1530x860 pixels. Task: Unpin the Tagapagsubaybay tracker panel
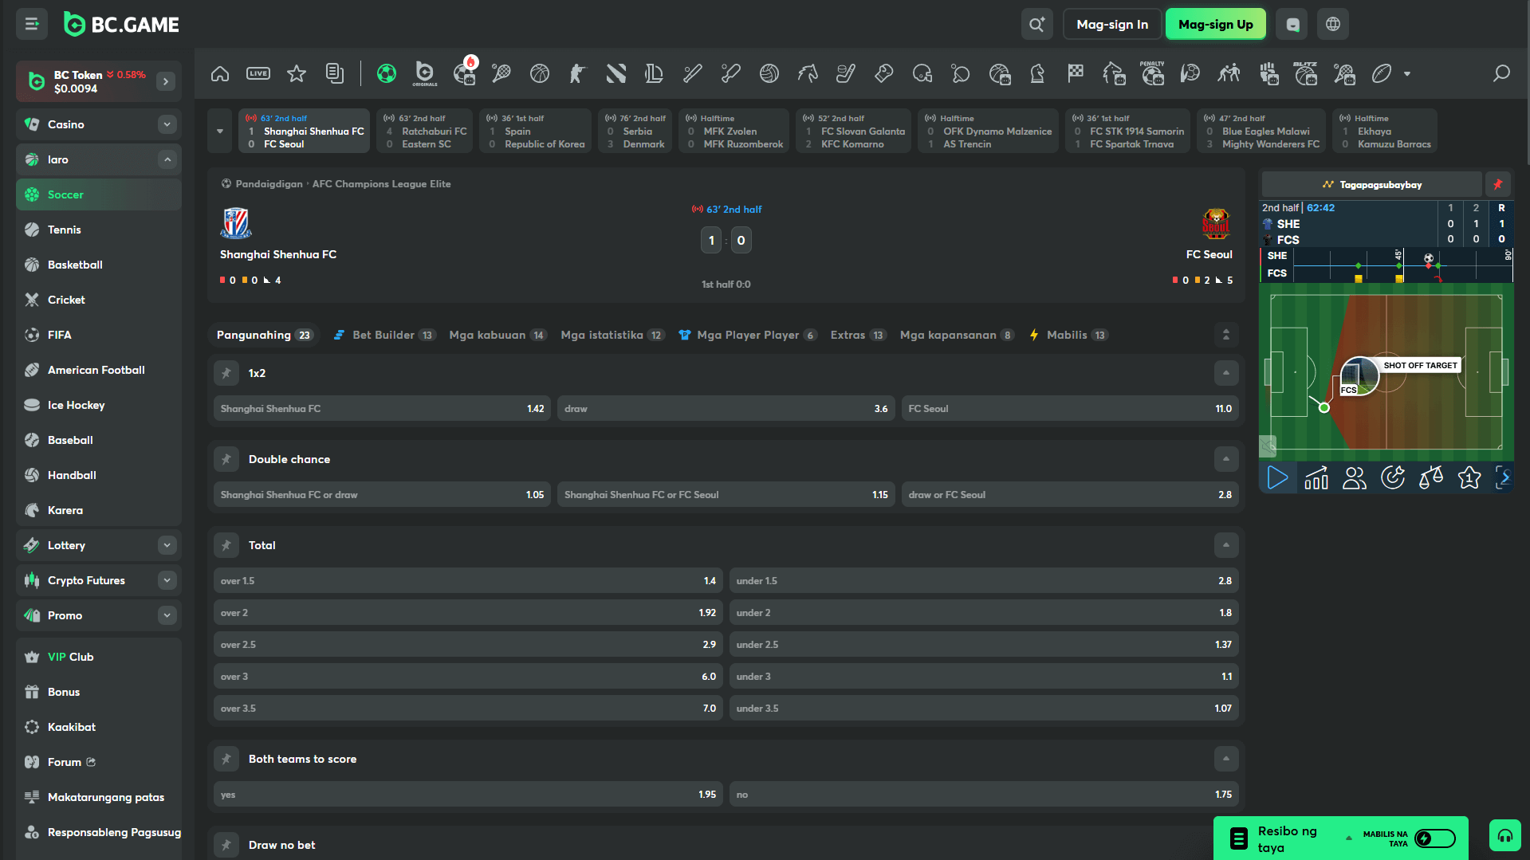(1497, 184)
